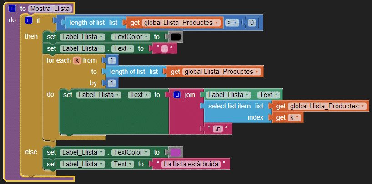
Task: Click the number 0 value in the comparison
Action: click(x=252, y=22)
